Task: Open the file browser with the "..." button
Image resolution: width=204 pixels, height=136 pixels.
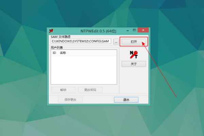Action: (x=116, y=42)
